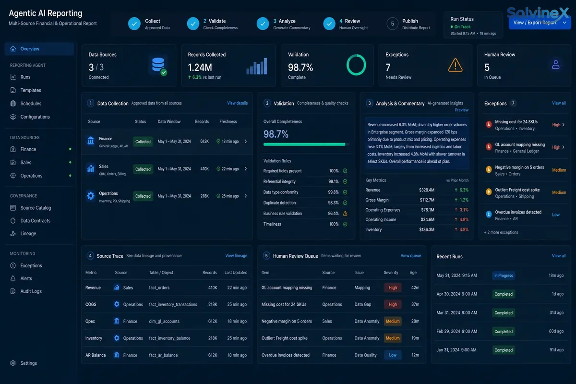Image resolution: width=576 pixels, height=384 pixels.
Task: Open the Overview page in sidebar
Action: pos(39,49)
